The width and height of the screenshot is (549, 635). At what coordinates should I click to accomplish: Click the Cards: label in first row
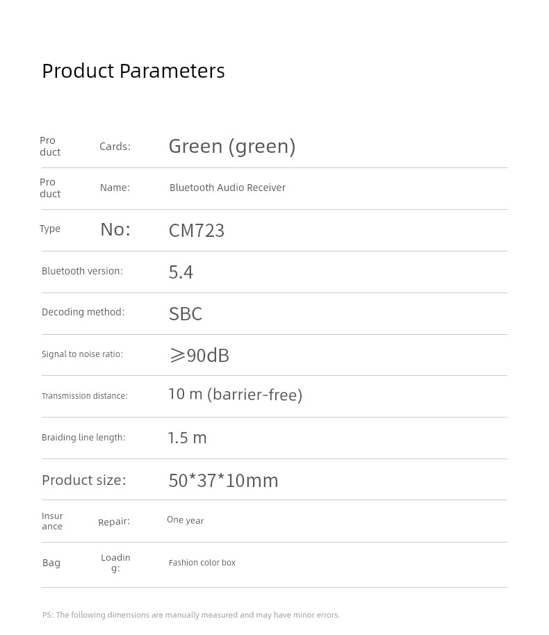(115, 147)
